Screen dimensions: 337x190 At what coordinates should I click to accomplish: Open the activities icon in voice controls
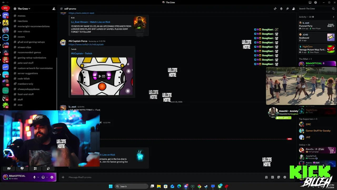coord(35,168)
